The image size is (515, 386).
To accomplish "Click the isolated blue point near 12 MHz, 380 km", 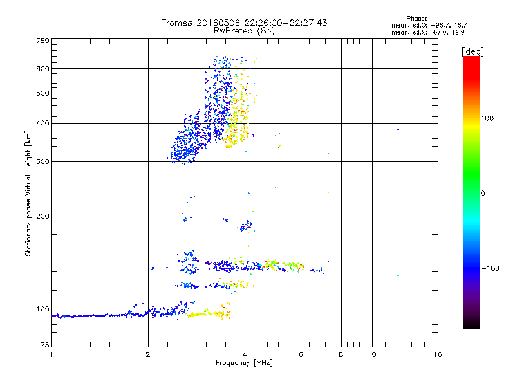I will [x=398, y=130].
